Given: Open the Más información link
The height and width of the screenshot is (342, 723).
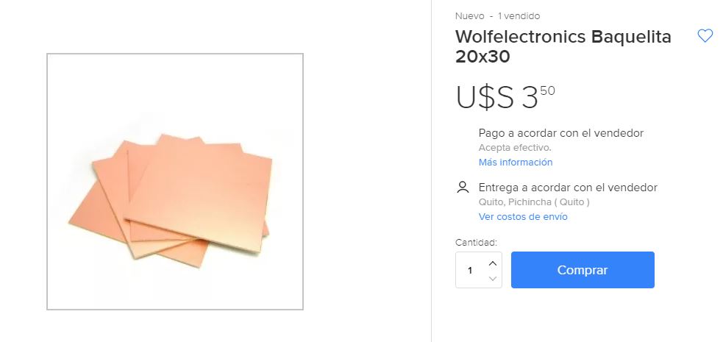Looking at the screenshot, I should point(515,163).
